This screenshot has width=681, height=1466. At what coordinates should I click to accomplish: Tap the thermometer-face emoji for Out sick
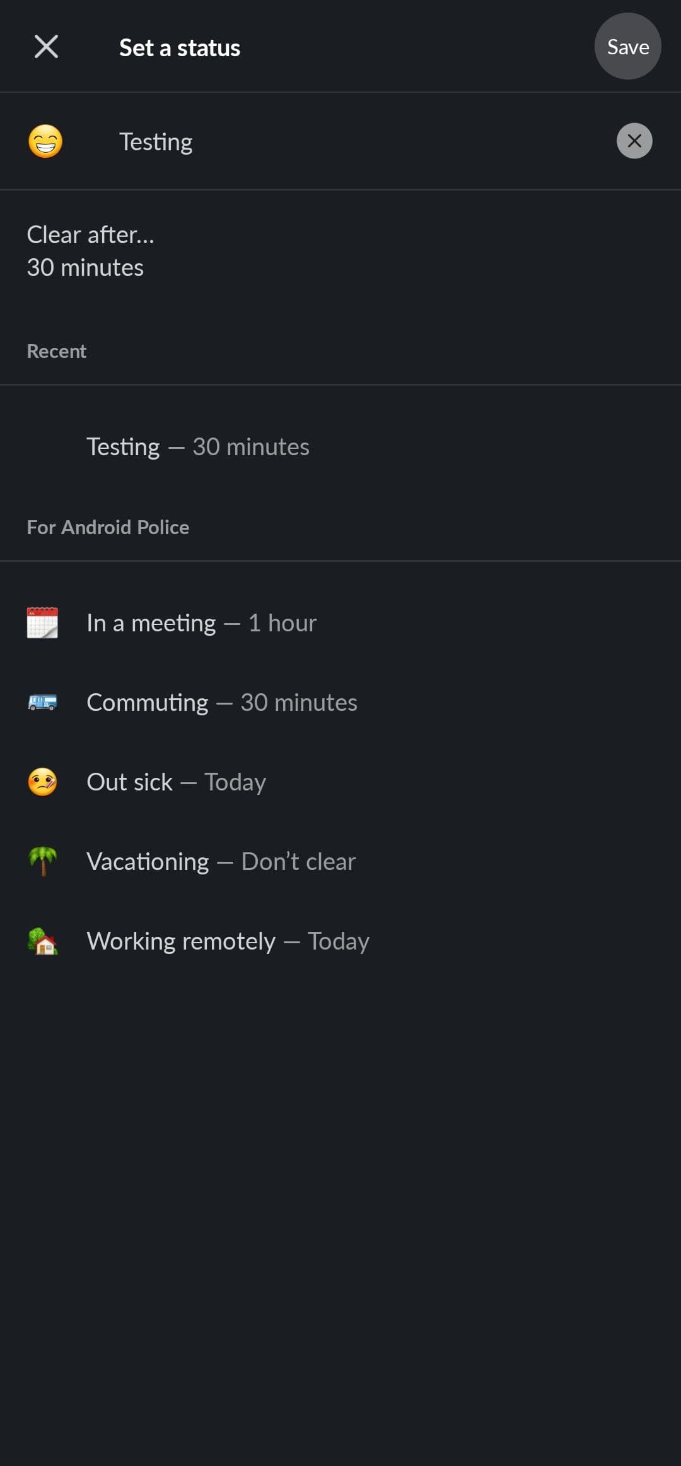pos(42,781)
